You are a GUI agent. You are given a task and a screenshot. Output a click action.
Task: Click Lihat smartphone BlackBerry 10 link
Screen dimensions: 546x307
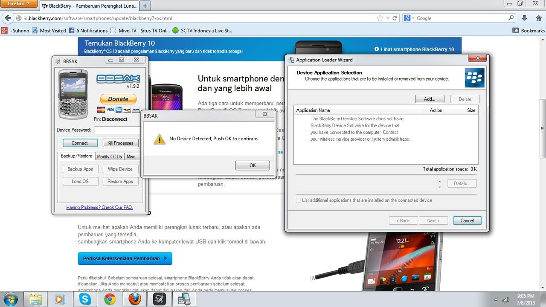[414, 49]
